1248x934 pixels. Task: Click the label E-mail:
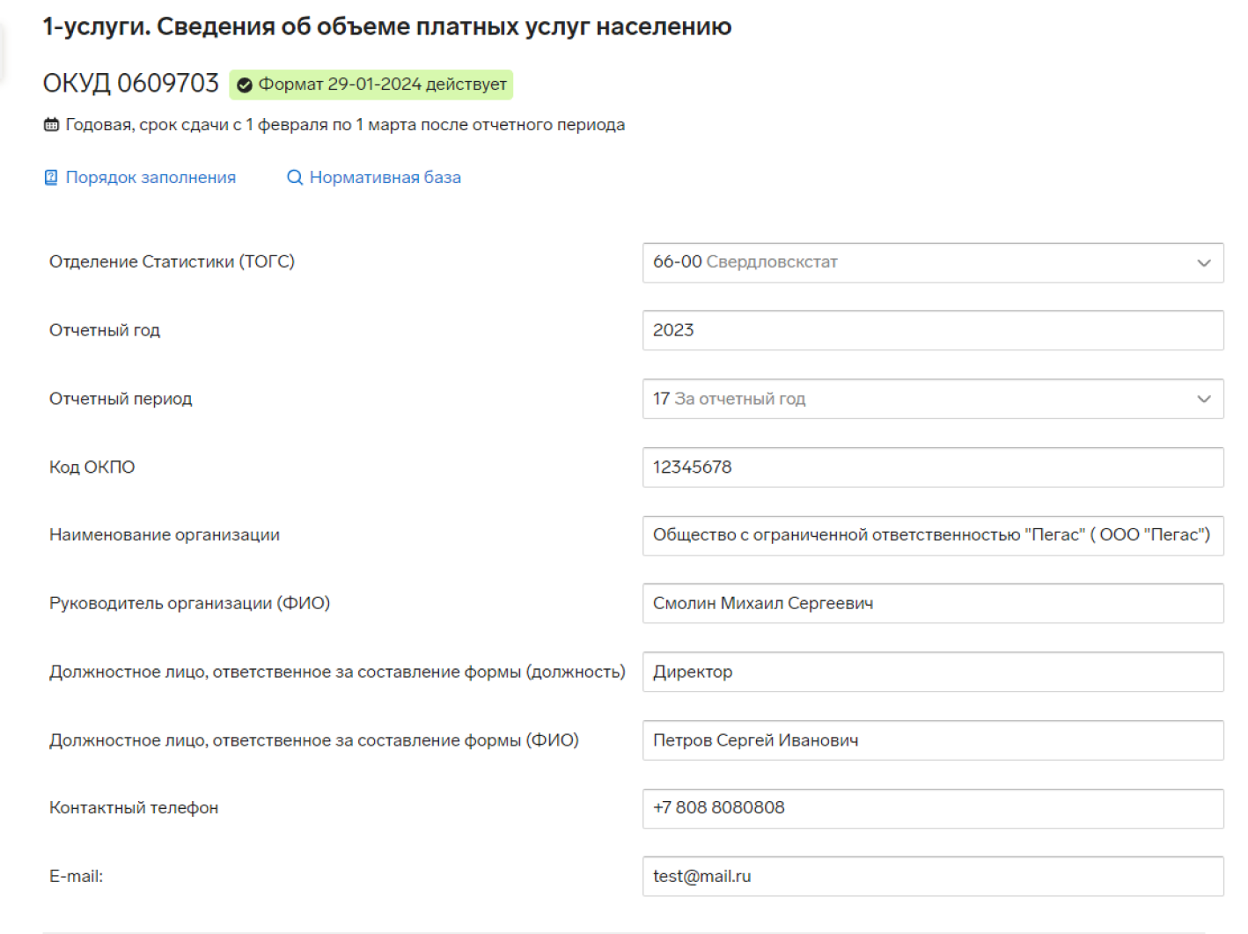[77, 877]
